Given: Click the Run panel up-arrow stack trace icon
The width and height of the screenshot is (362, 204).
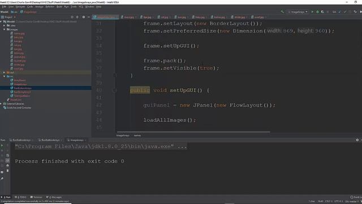Looking at the screenshot, I should click(x=7, y=146).
